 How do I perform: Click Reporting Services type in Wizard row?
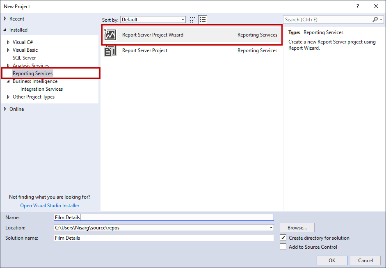click(257, 35)
